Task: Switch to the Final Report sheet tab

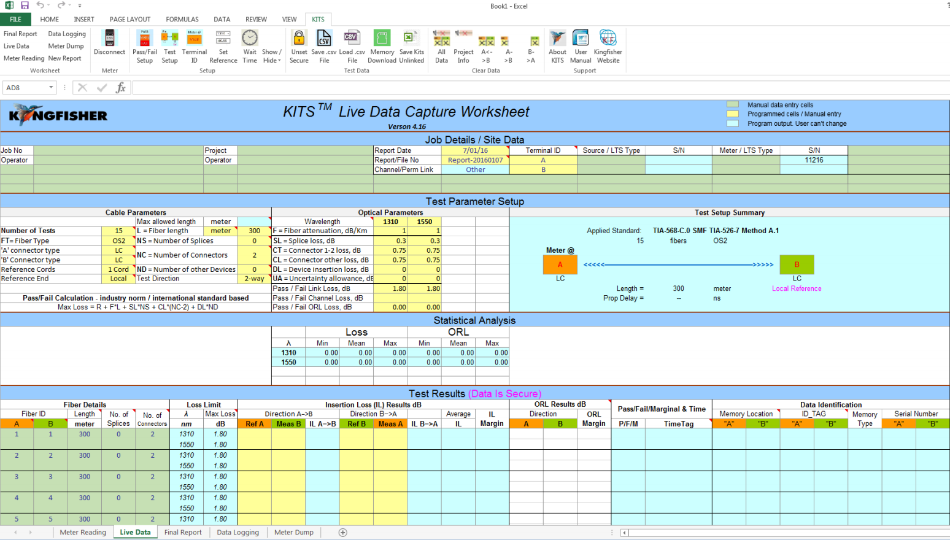Action: tap(182, 532)
